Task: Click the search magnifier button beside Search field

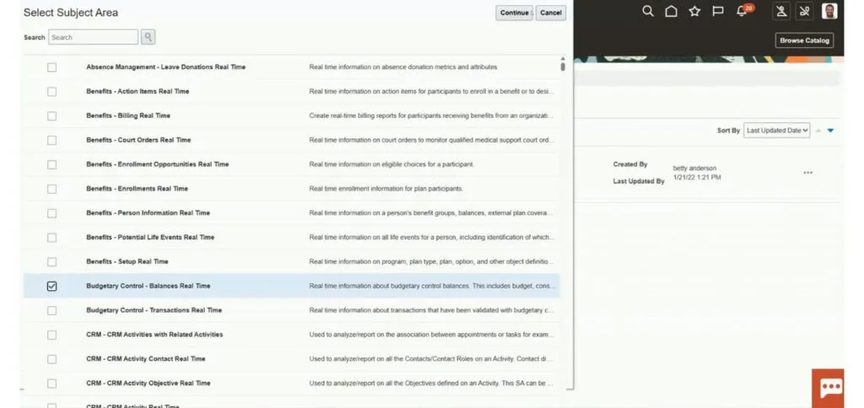Action: 148,37
